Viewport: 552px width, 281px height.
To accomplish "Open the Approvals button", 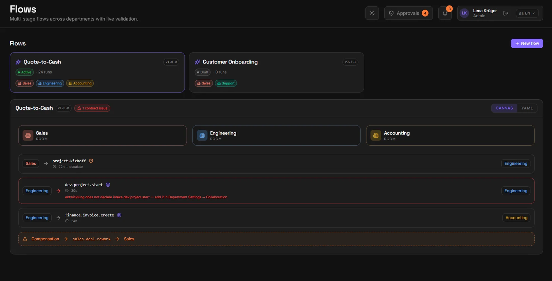I will click(408, 13).
